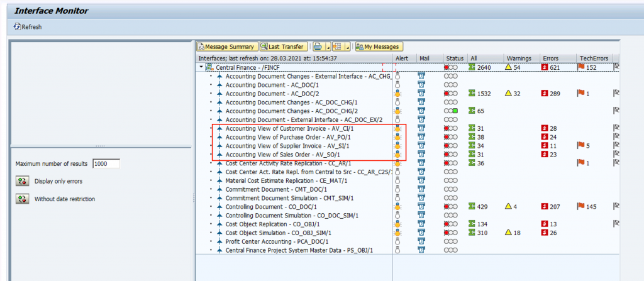The height and width of the screenshot is (281, 644).
Task: Toggle the Display only errors button
Action: point(22,181)
